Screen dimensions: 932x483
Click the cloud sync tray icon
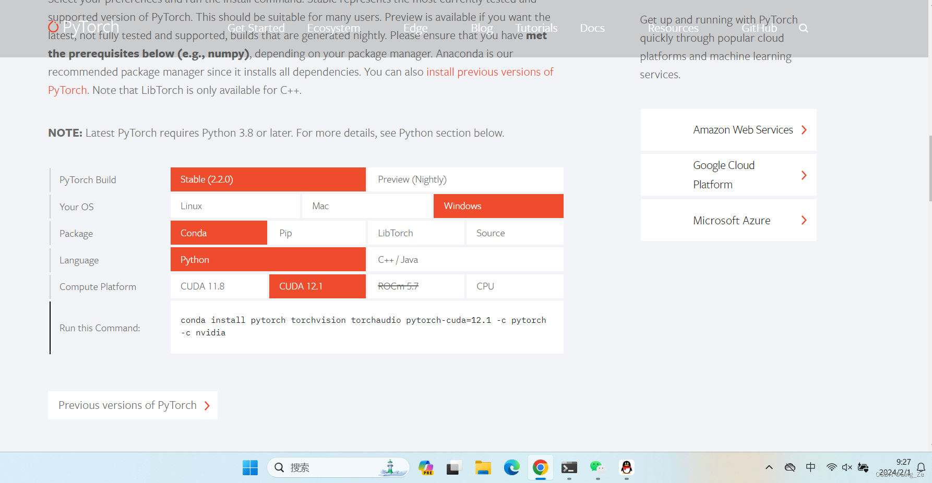pos(790,467)
